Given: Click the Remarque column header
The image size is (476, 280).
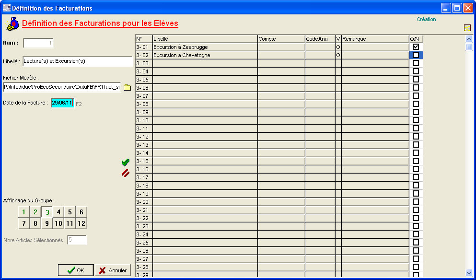Looking at the screenshot, I should click(375, 39).
